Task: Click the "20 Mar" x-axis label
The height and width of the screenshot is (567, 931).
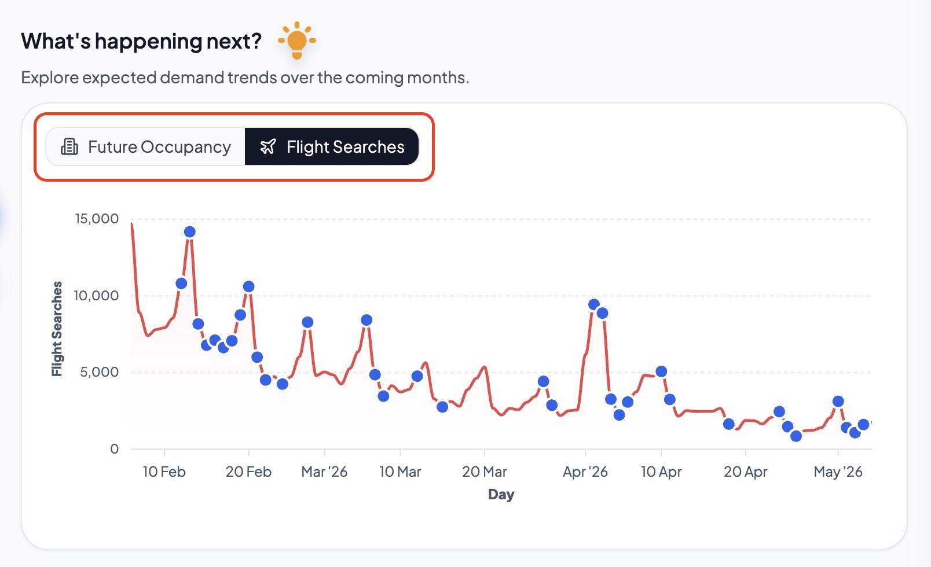Action: (484, 472)
